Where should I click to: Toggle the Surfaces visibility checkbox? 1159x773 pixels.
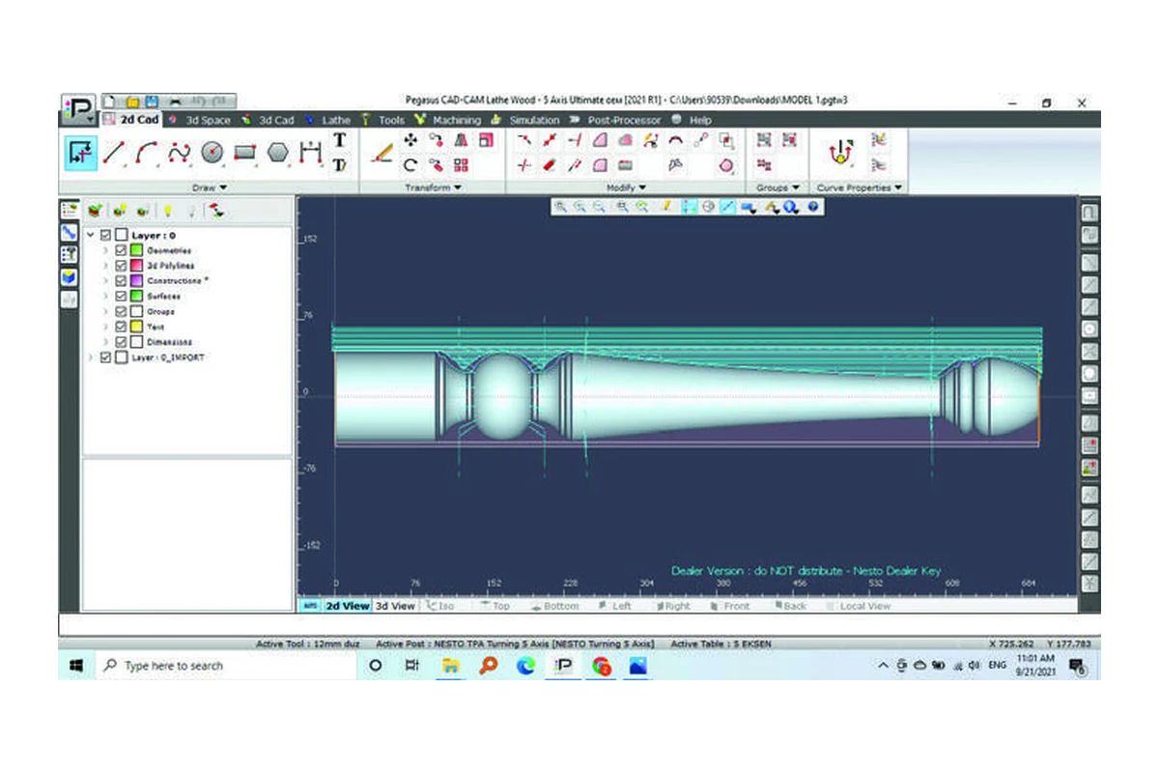pos(121,297)
